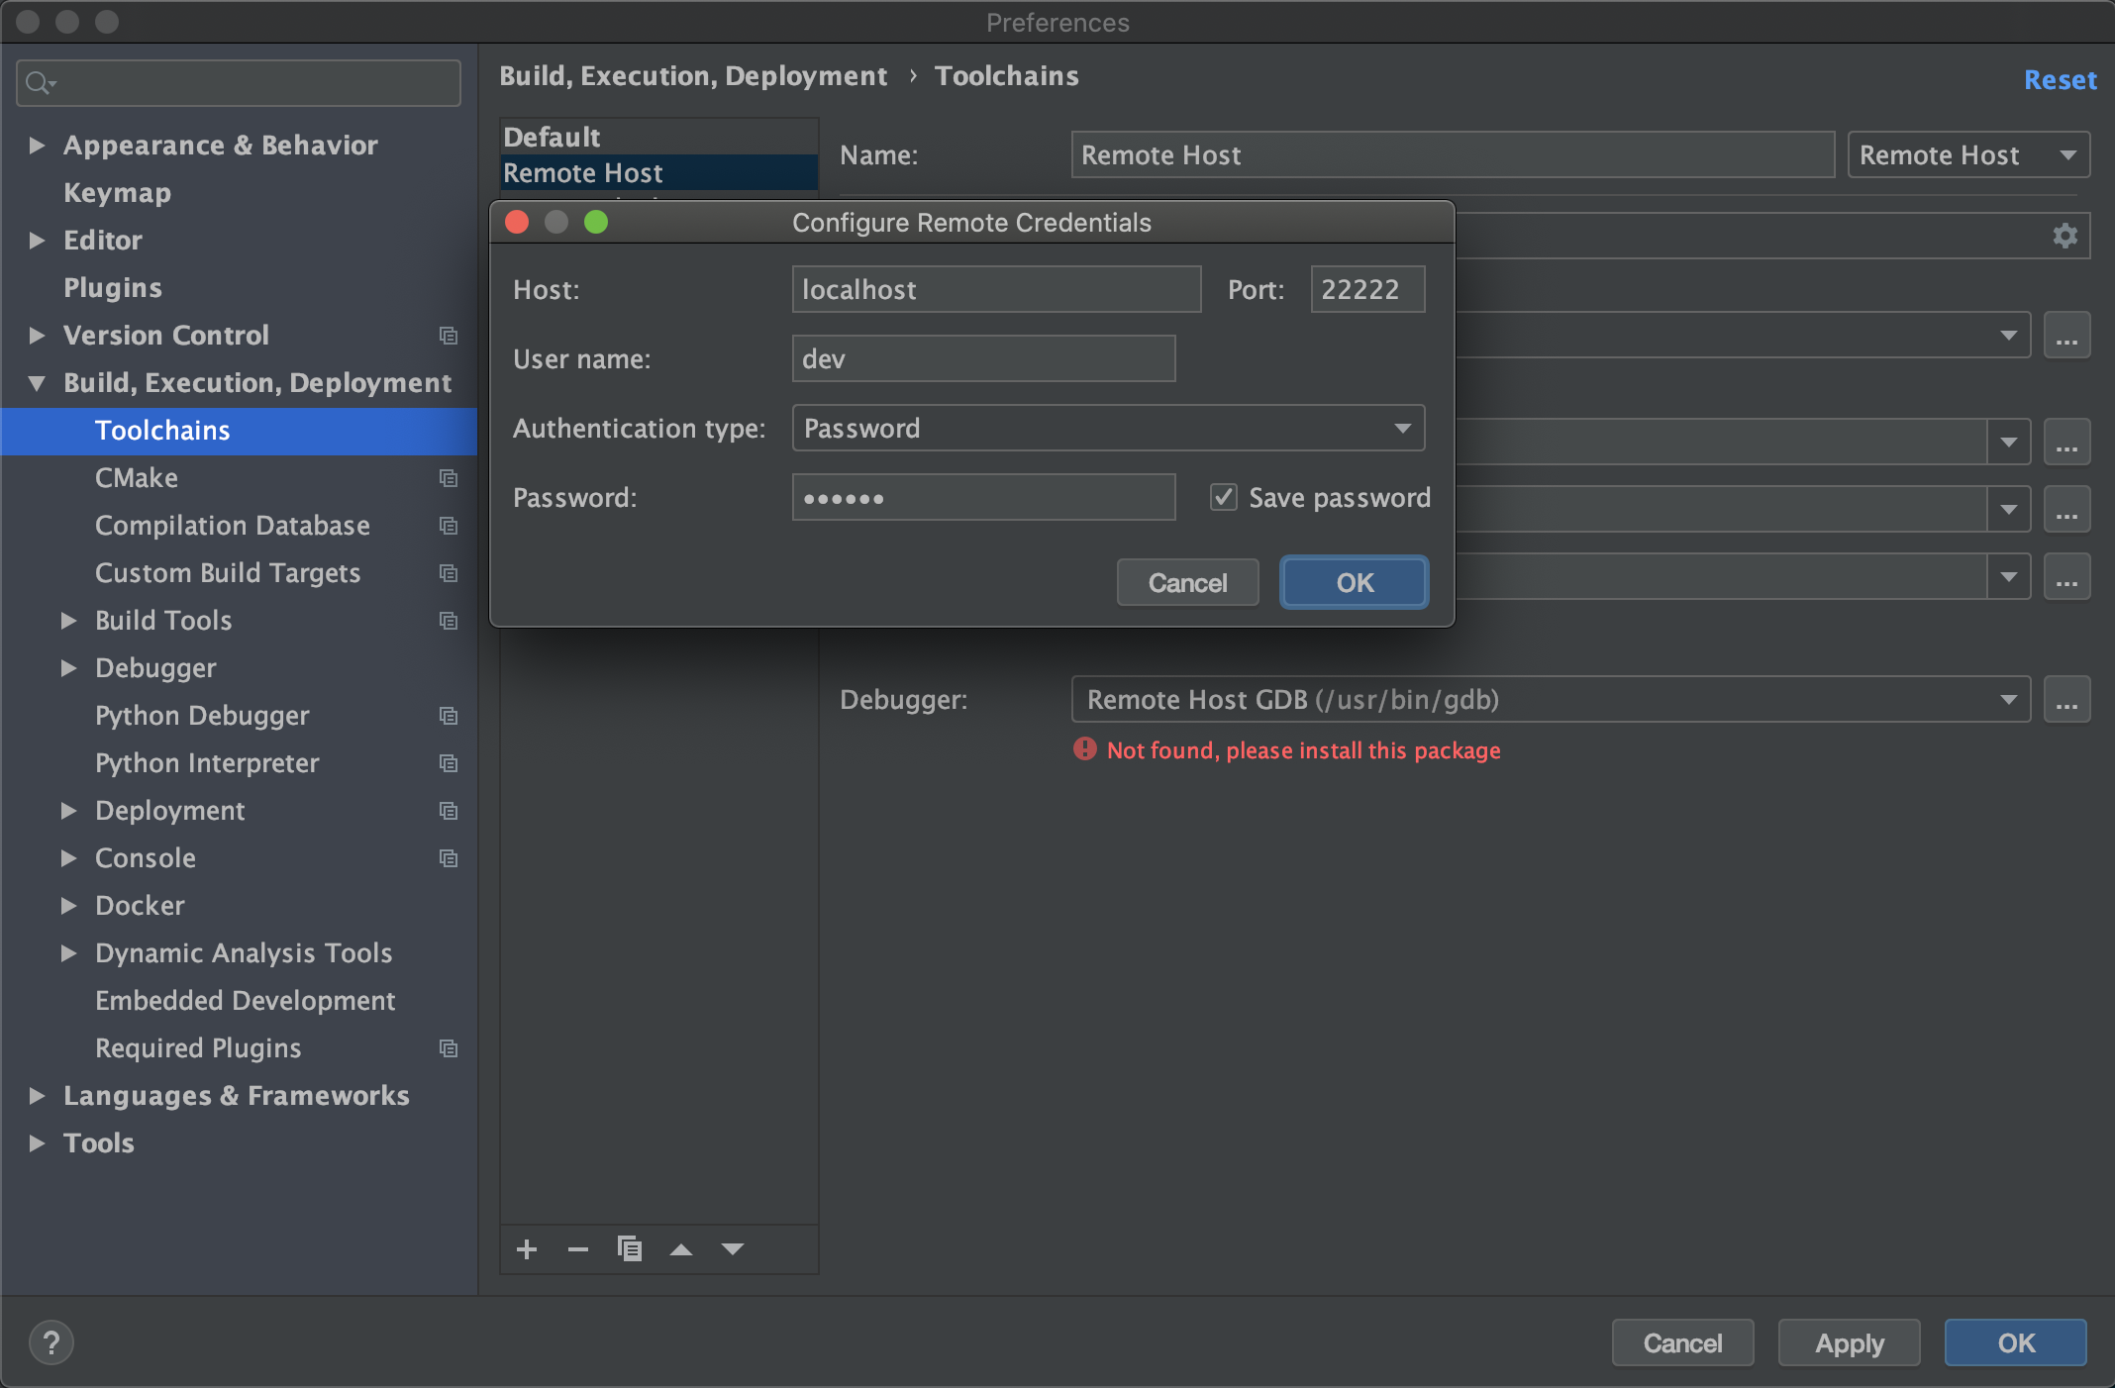Select the Default toolchain entry

553,137
